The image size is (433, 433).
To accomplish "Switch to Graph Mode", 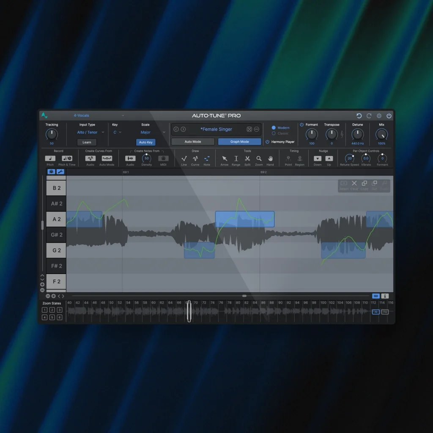I will (239, 142).
